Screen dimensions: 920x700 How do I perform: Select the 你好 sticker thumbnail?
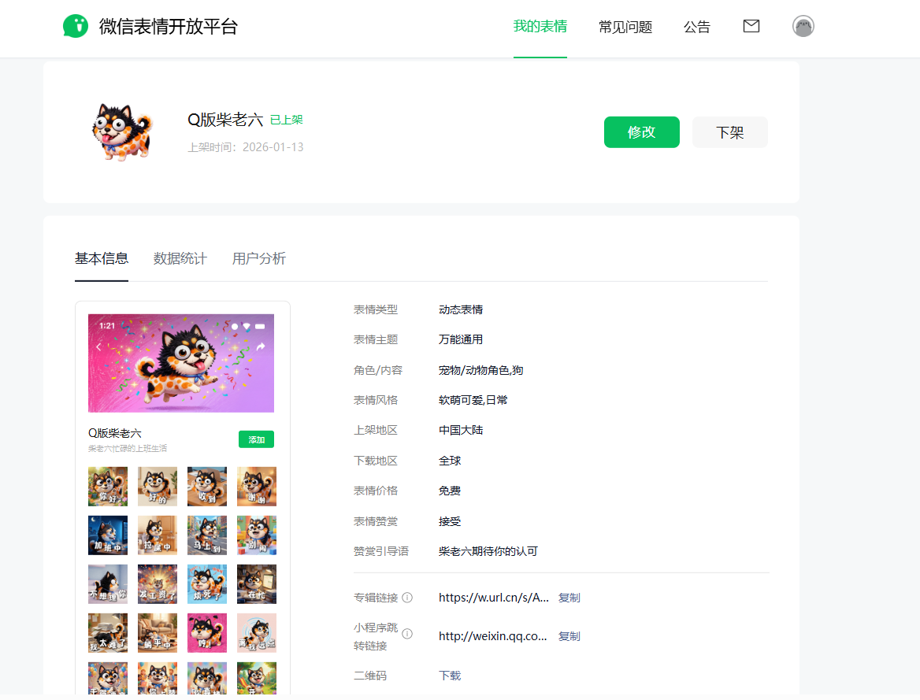tap(108, 487)
